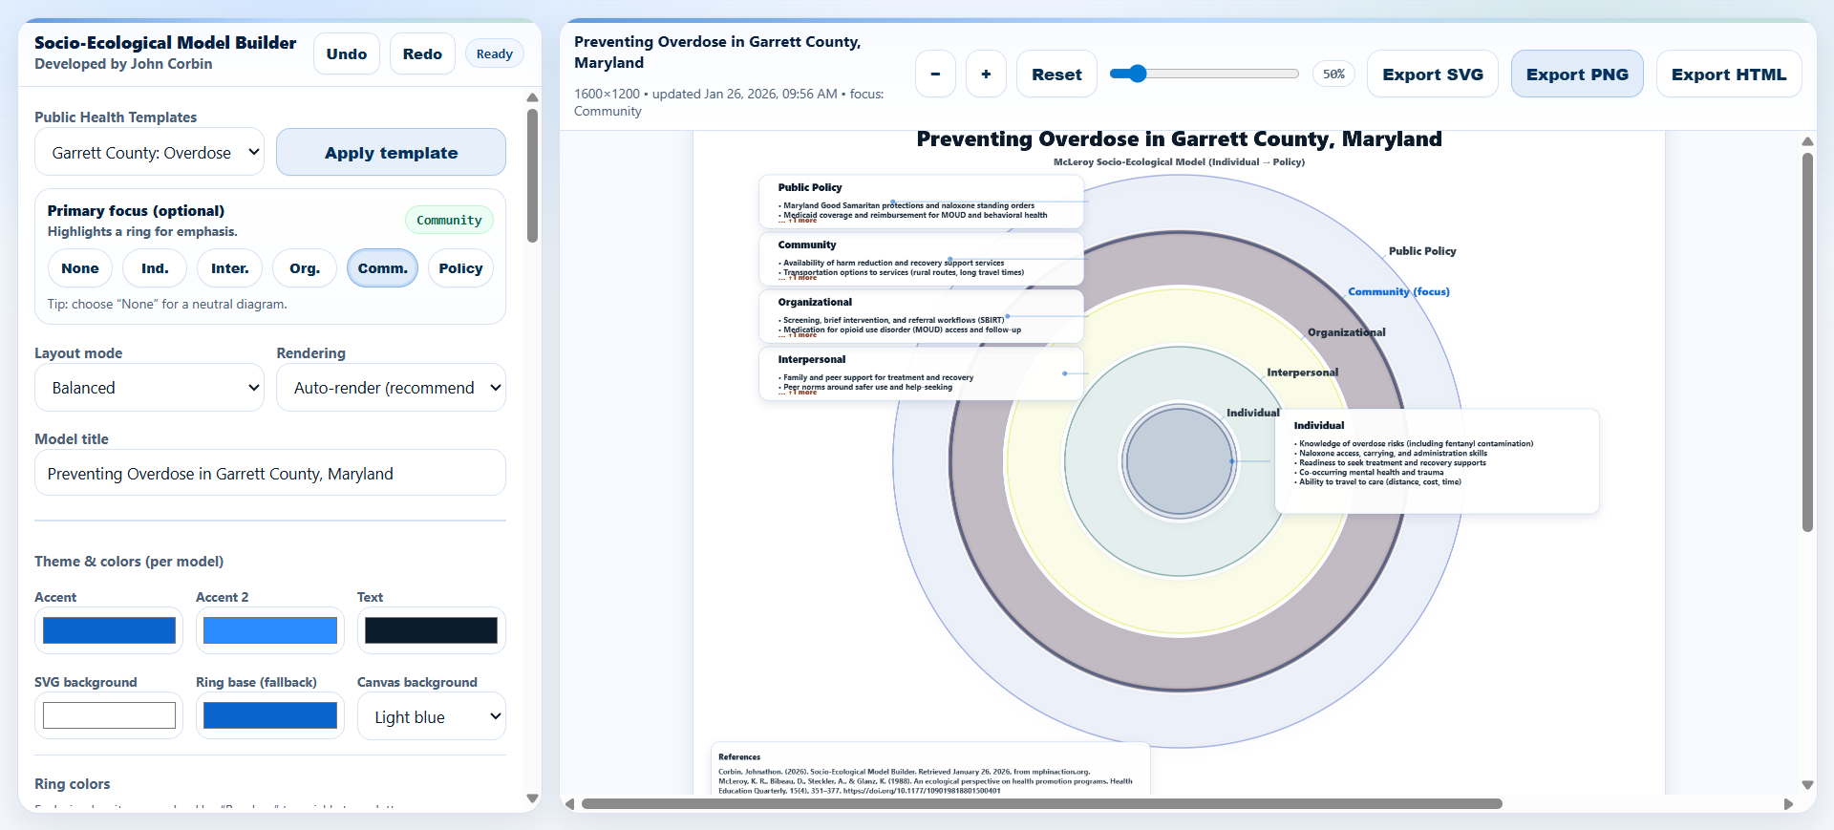Click the zoom out minus button
1834x830 pixels.
click(935, 74)
